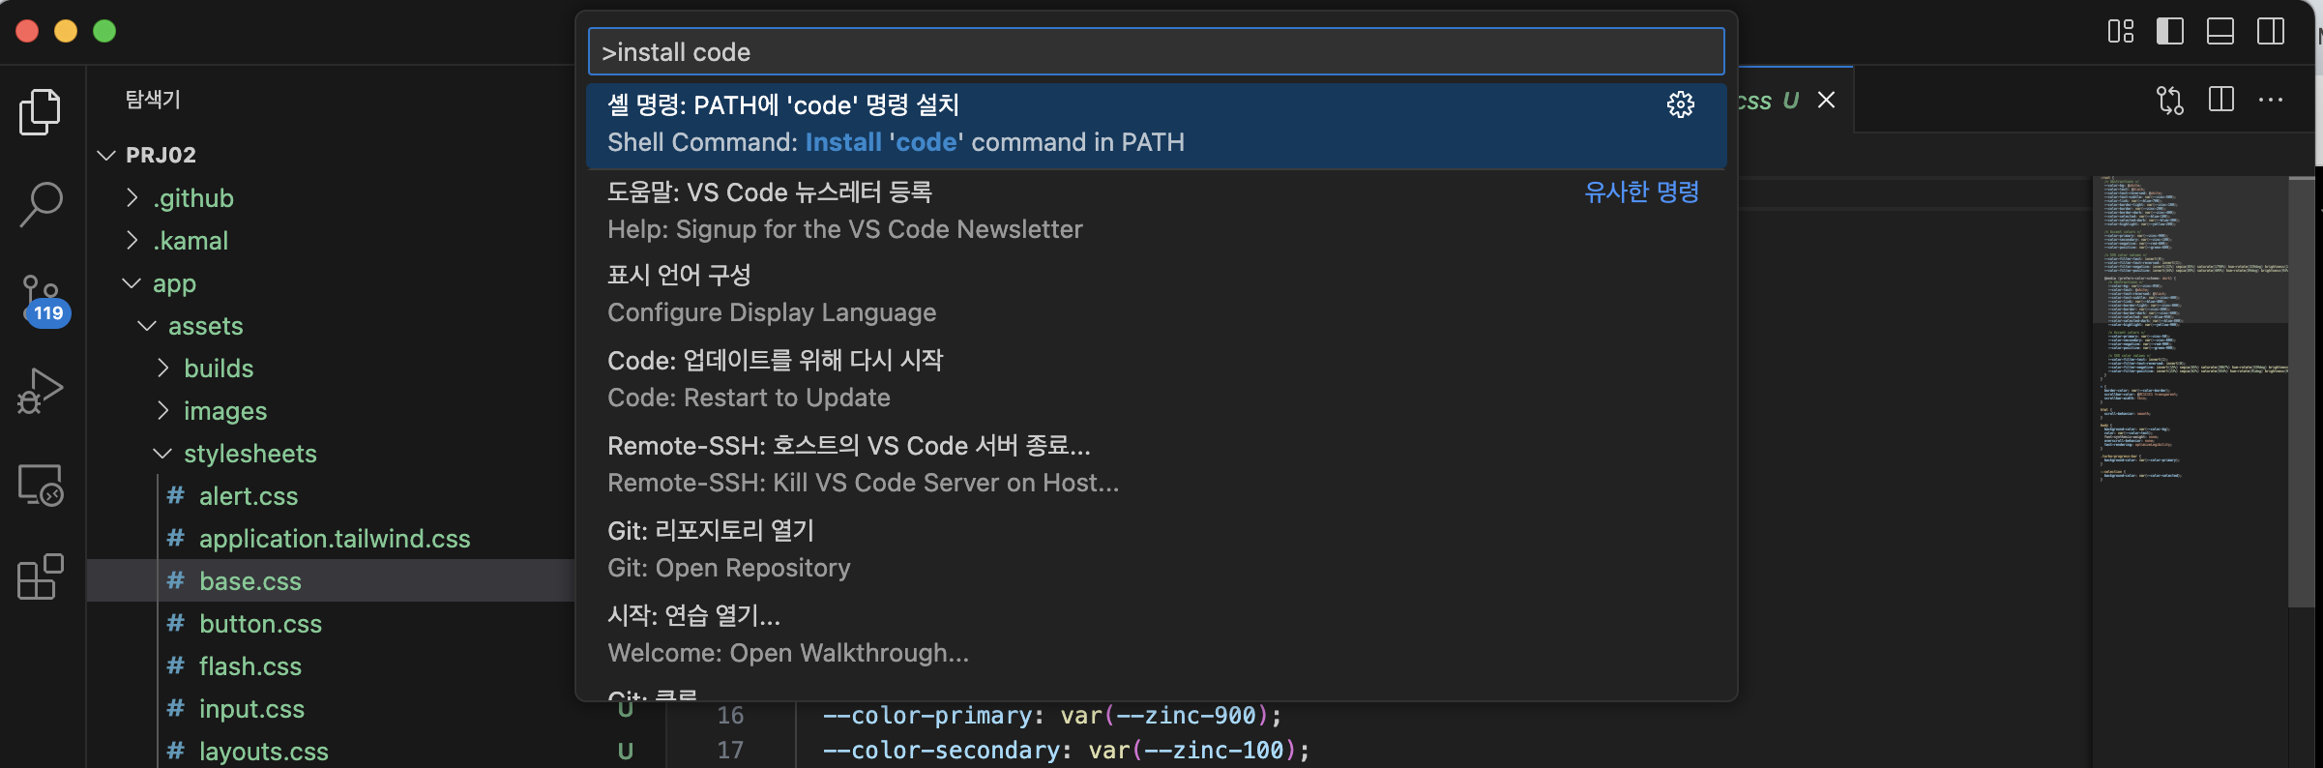Click the command palette input field

pyautogui.click(x=1156, y=52)
